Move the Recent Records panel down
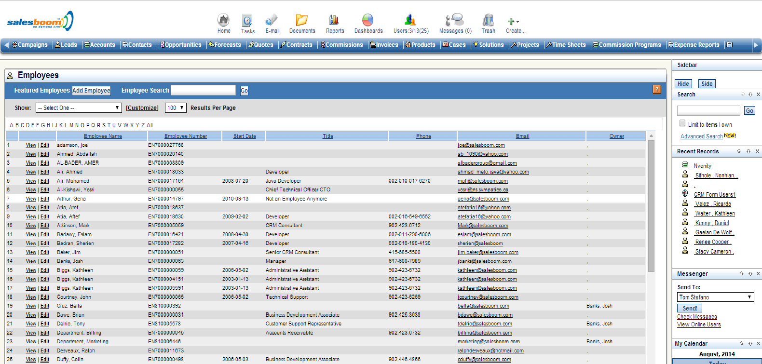The height and width of the screenshot is (364, 762). tap(748, 151)
